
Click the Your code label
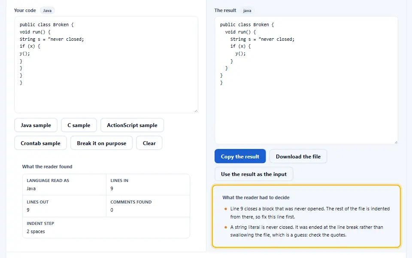pos(25,10)
